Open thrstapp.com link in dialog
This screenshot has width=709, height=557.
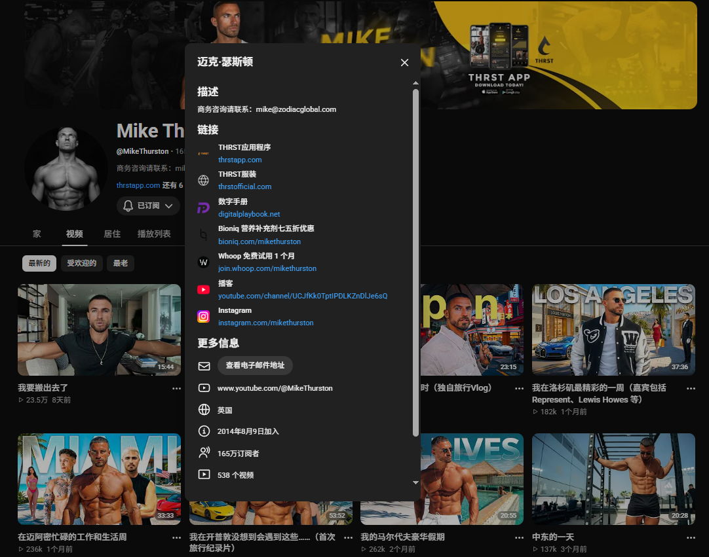pyautogui.click(x=240, y=160)
